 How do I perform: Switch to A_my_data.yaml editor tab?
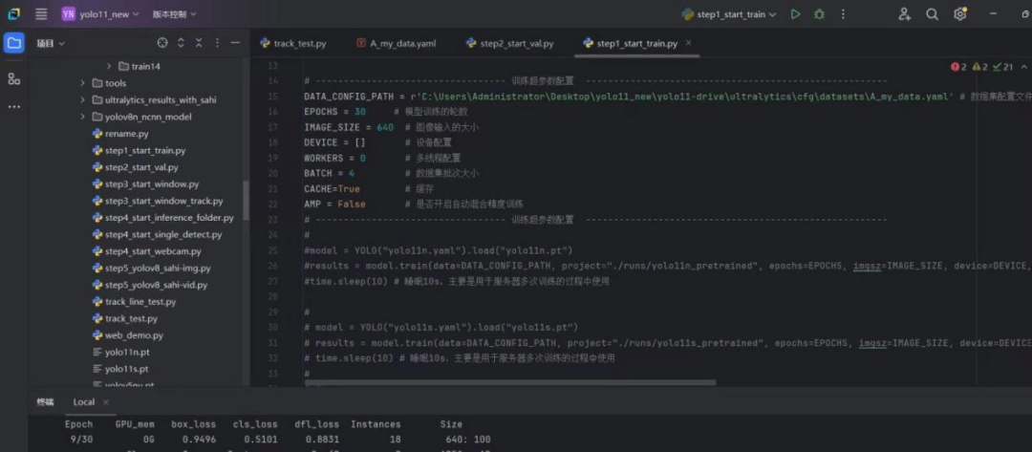coord(397,43)
